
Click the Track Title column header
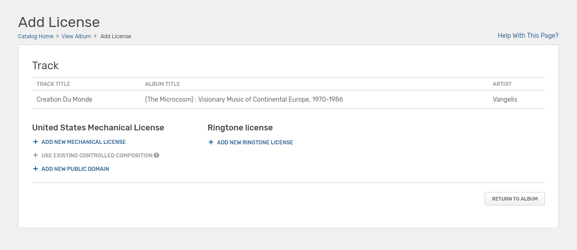tap(53, 84)
